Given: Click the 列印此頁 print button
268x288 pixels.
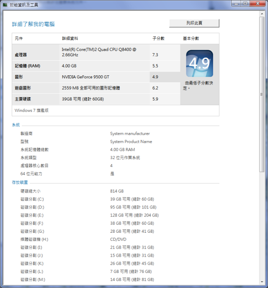Looking at the screenshot, I should pos(194,23).
